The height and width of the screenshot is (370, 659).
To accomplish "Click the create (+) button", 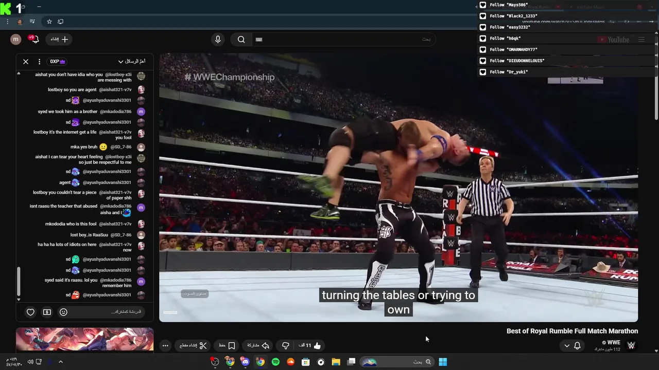I will click(x=59, y=39).
